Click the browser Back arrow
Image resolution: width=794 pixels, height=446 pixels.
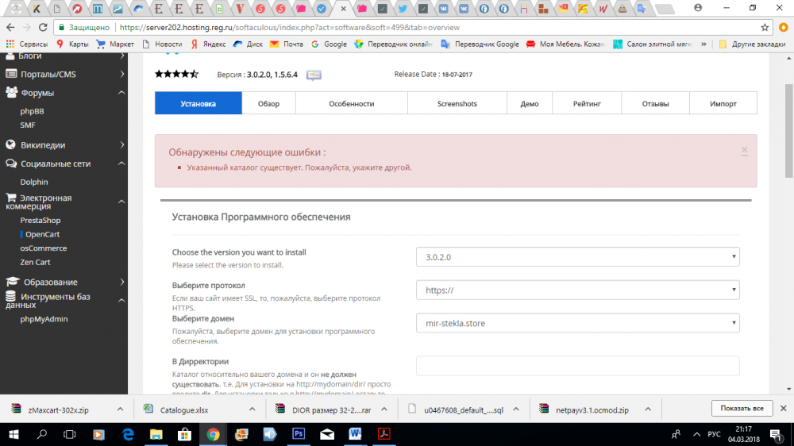(10, 27)
